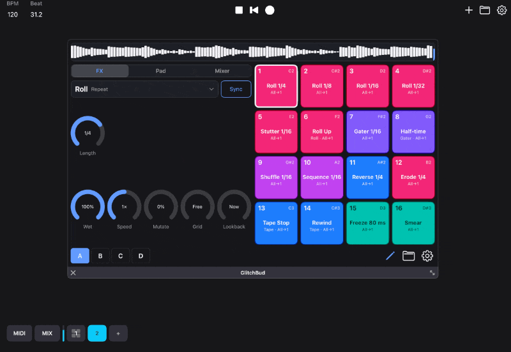Viewport: 511px width, 352px height.
Task: Trigger pad 16 Smear
Action: 413,223
